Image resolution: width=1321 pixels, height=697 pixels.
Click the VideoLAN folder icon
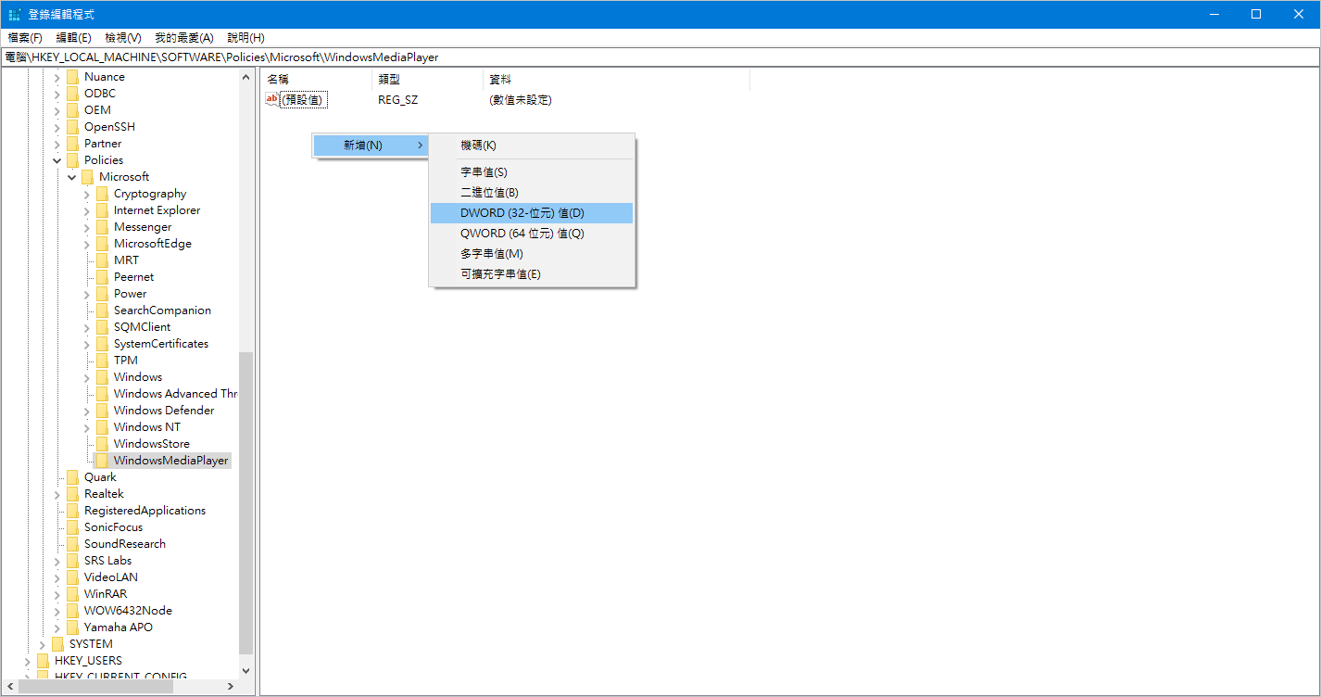73,577
